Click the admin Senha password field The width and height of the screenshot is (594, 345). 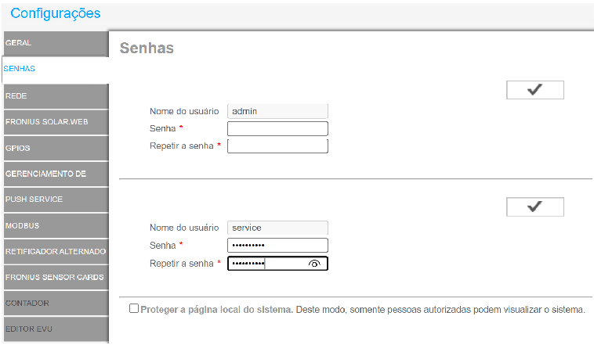[277, 129]
